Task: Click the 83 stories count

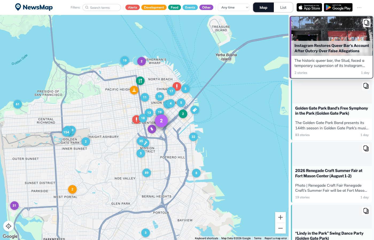Action: 302,135
